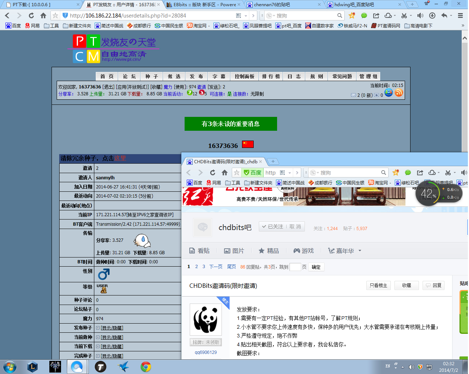The image size is (469, 374).
Task: Open the 排行榜 menu on the PT site
Action: [x=271, y=76]
